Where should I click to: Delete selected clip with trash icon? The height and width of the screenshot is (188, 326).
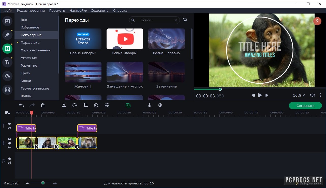pos(43,105)
